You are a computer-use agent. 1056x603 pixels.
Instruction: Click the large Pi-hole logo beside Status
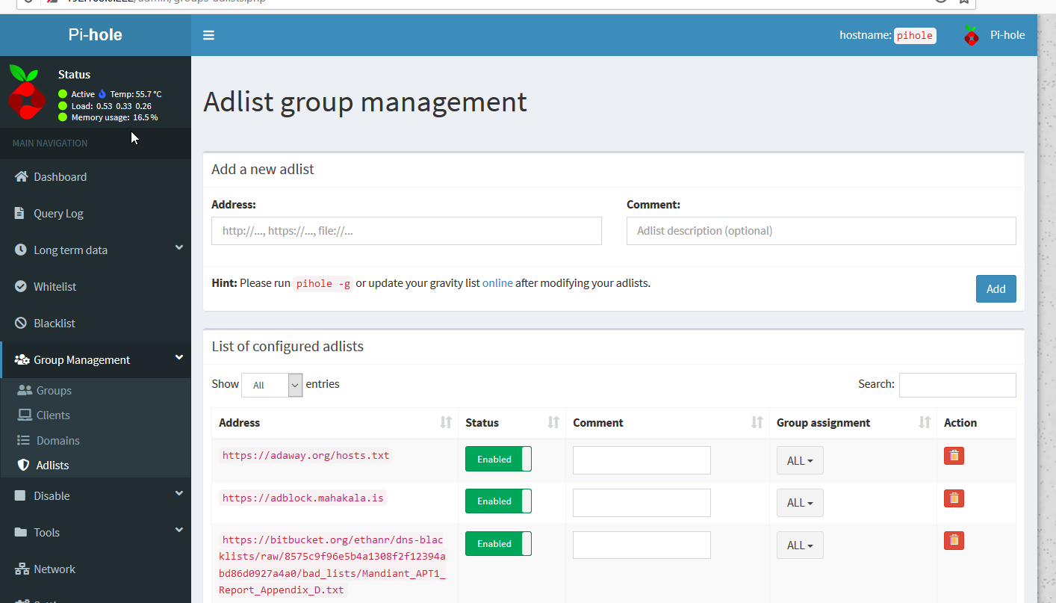coord(27,93)
